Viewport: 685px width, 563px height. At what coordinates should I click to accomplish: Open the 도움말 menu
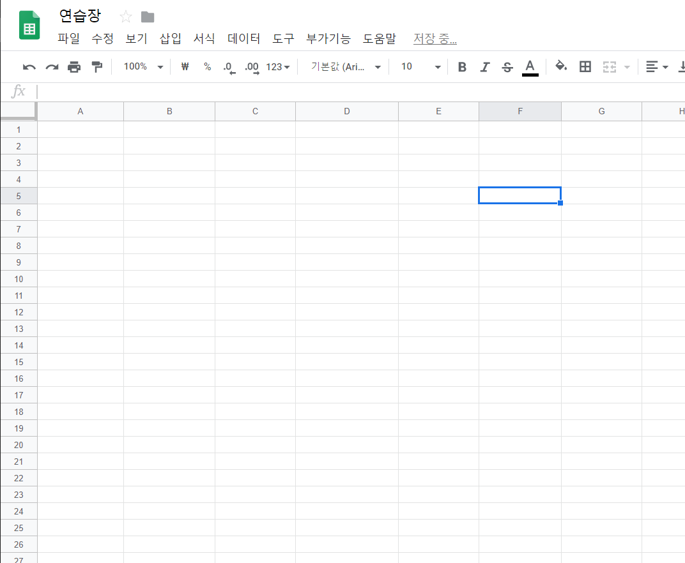(379, 38)
